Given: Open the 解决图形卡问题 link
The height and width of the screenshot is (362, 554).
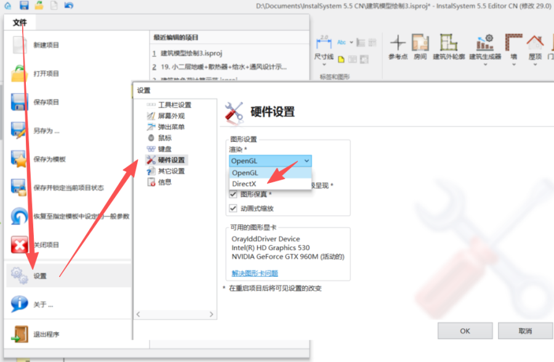Looking at the screenshot, I should (255, 273).
